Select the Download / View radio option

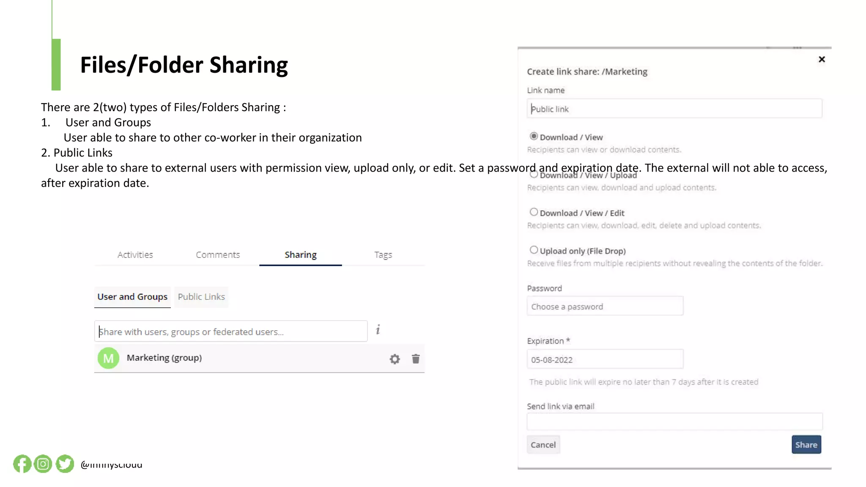pos(534,136)
